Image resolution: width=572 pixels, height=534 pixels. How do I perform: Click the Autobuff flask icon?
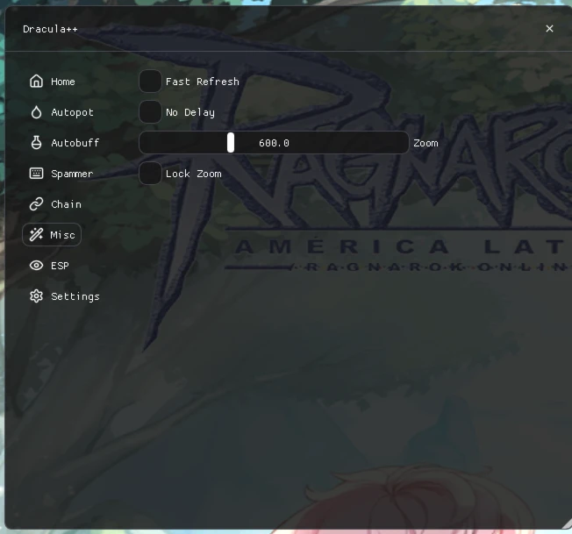pos(36,143)
